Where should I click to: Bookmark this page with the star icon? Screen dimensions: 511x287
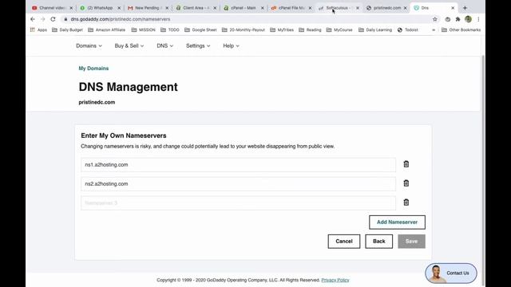click(434, 19)
